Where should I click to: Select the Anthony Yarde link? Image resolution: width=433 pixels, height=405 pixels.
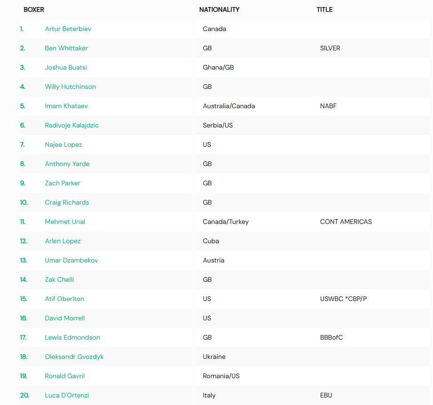tap(67, 164)
